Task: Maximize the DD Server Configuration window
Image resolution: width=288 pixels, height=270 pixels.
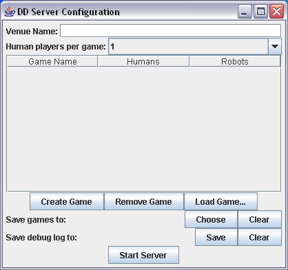Action: pos(260,12)
